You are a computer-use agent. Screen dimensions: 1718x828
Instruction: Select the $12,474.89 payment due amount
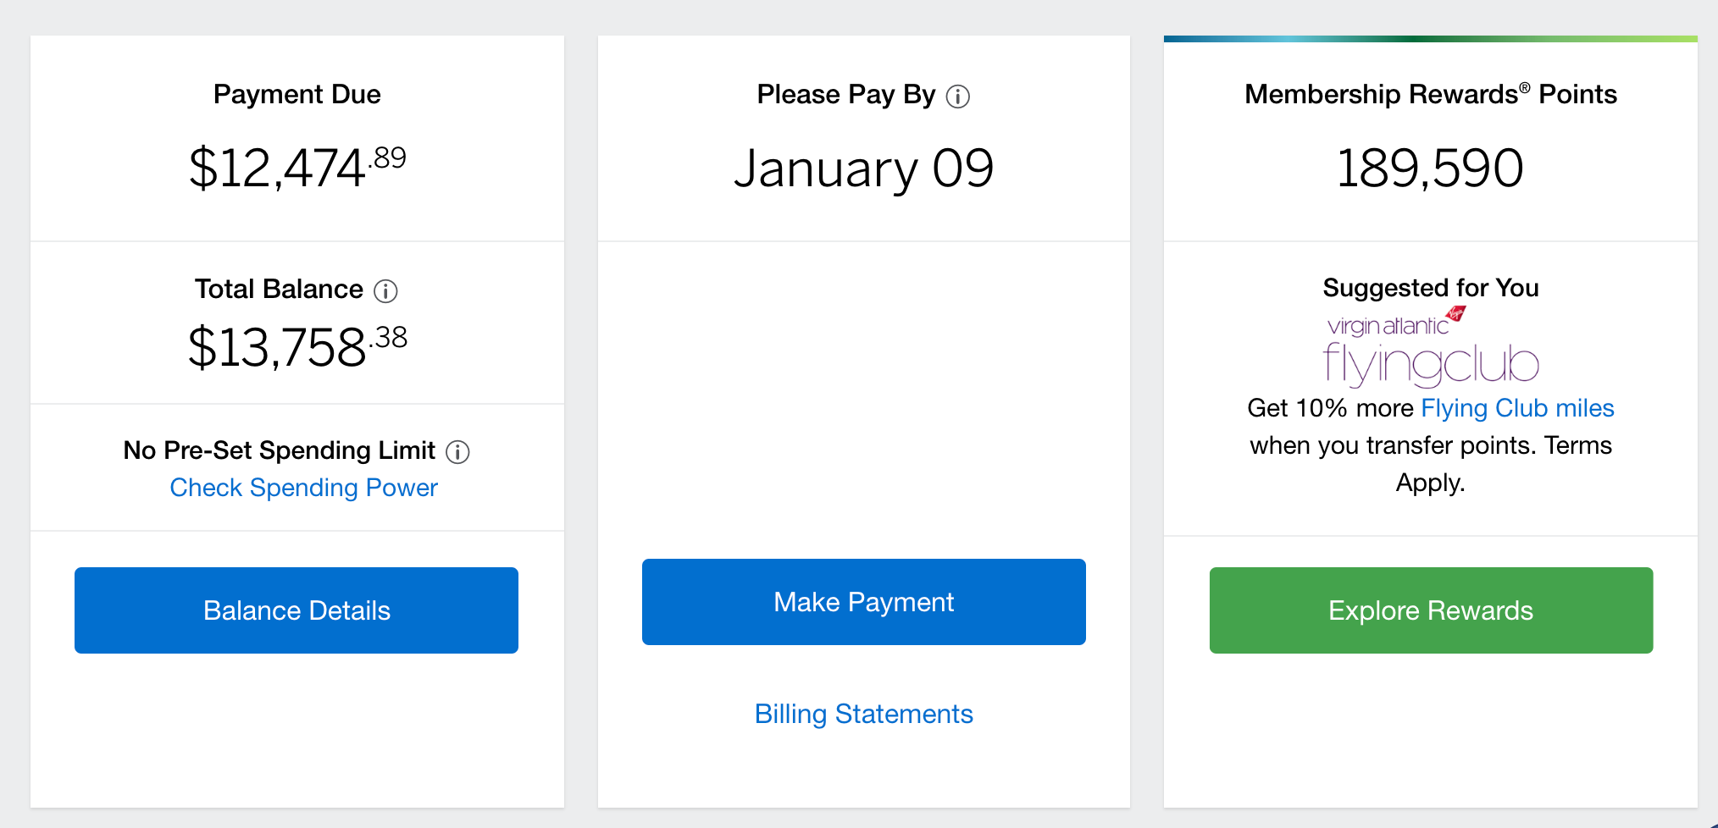296,168
